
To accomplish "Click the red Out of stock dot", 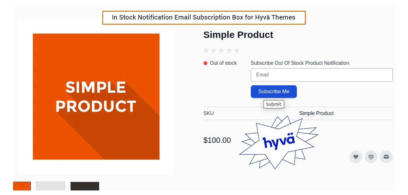I will (x=206, y=63).
